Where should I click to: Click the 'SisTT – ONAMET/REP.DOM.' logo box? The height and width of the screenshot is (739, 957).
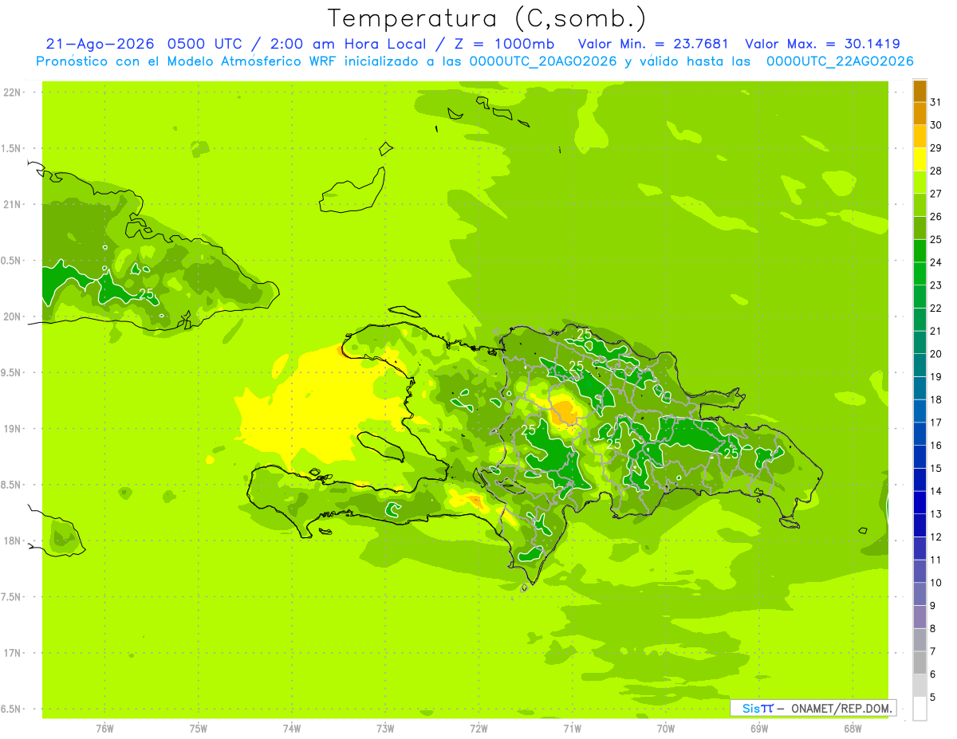813,708
